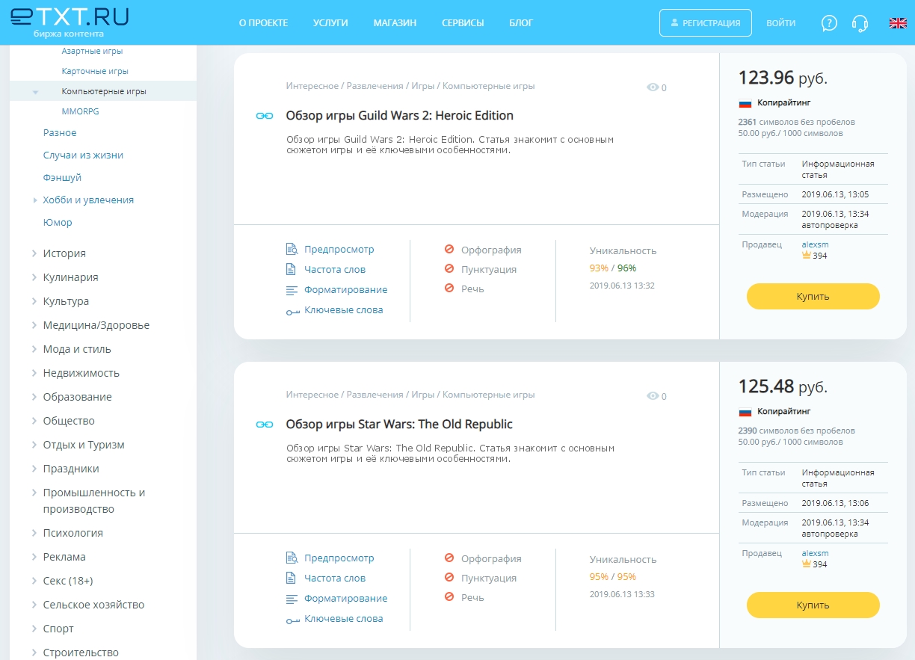Open the УСЛУГИ menu

click(330, 23)
